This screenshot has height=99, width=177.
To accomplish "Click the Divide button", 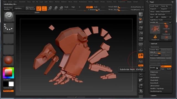I will (155, 68).
